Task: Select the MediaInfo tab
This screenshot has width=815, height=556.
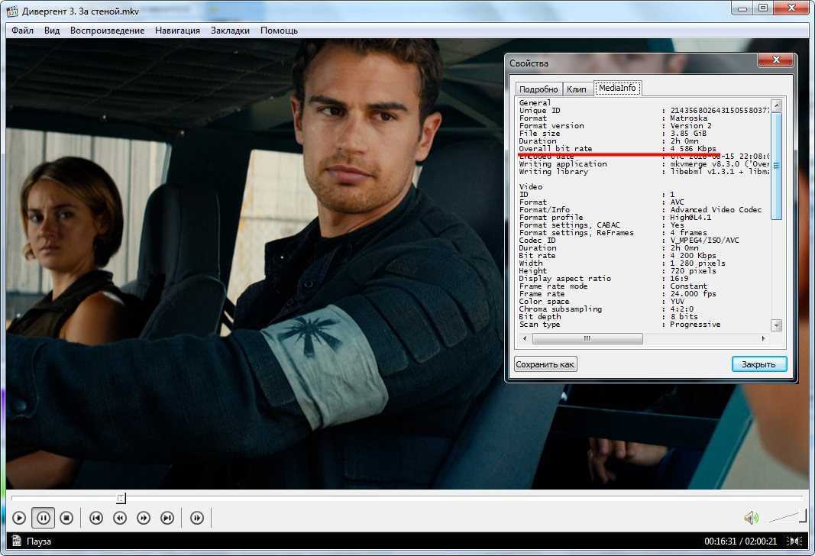Action: (617, 89)
